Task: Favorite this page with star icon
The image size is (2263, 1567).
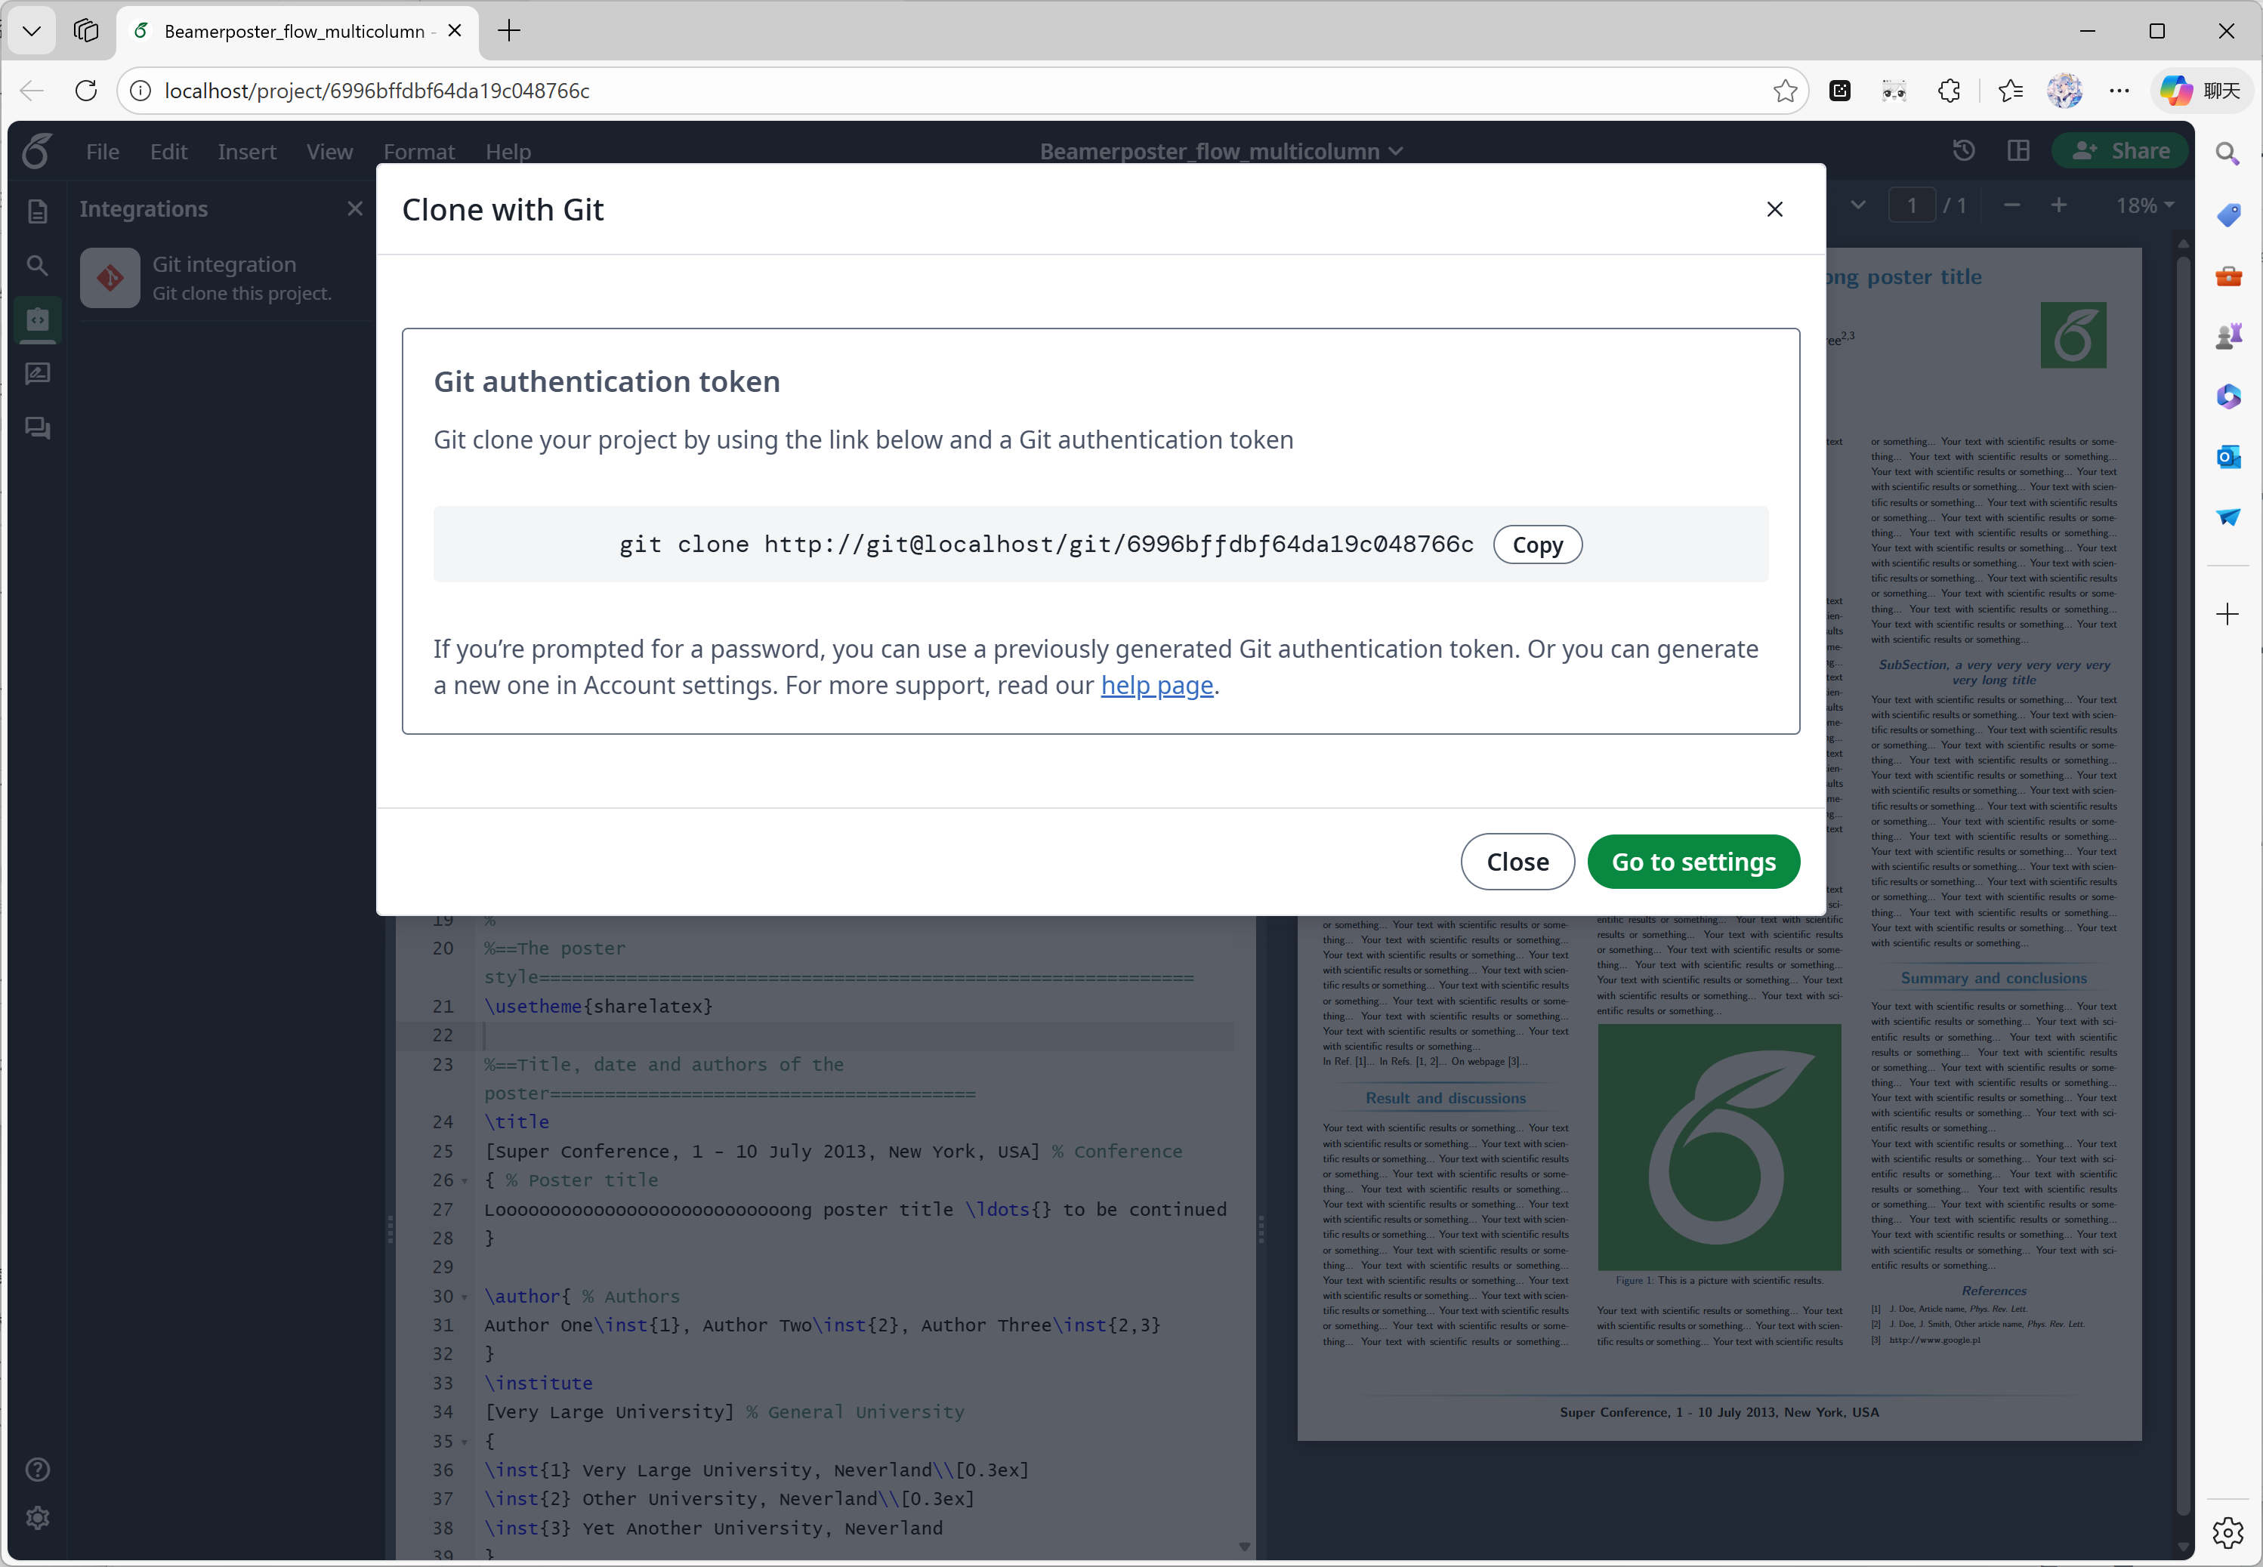Action: [1784, 91]
